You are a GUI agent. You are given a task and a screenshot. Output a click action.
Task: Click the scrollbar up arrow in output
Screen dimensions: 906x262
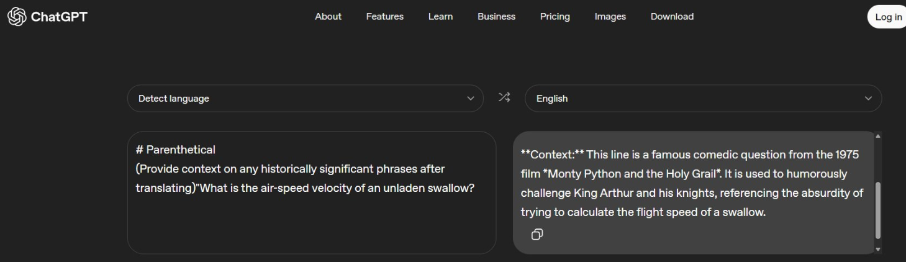(x=877, y=136)
